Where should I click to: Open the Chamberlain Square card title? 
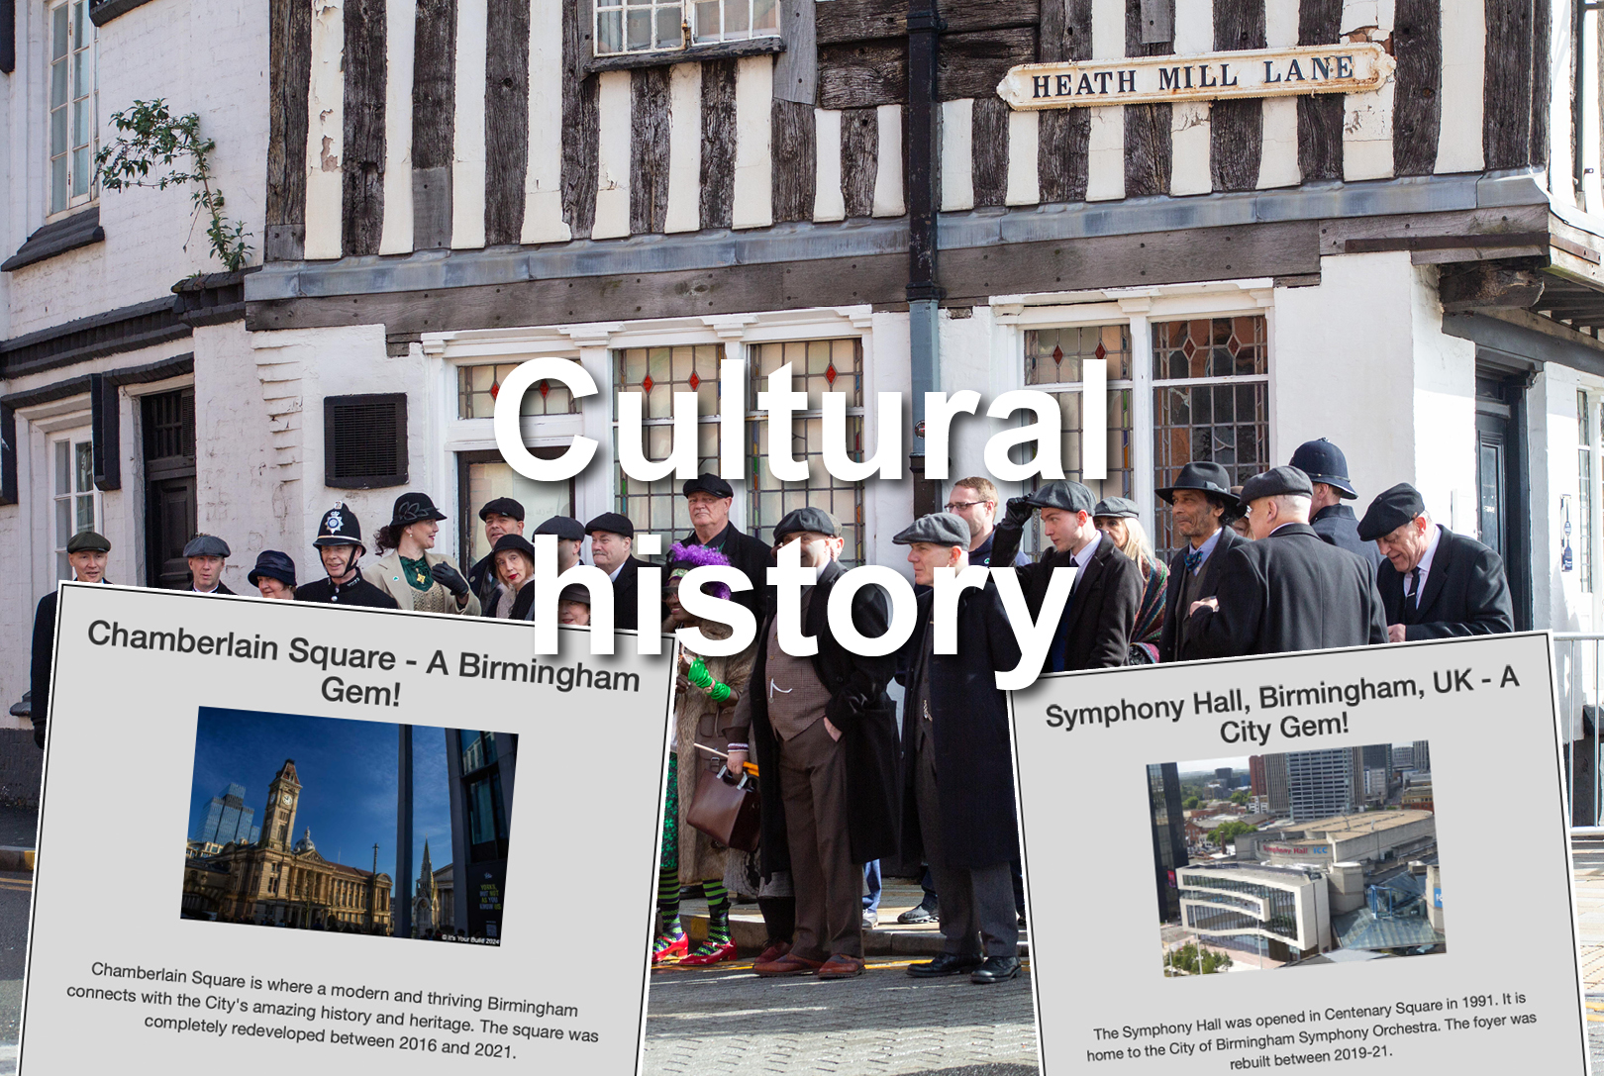point(362,663)
